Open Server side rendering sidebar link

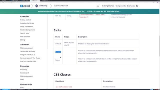(28, 51)
